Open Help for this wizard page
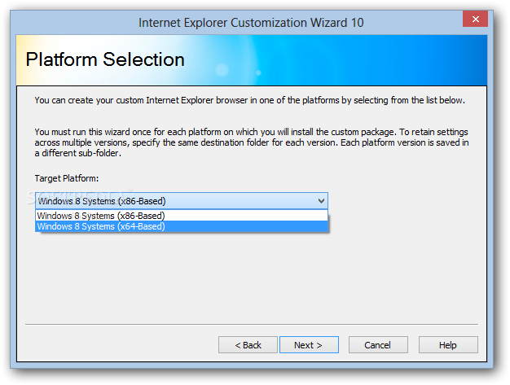 [x=448, y=345]
